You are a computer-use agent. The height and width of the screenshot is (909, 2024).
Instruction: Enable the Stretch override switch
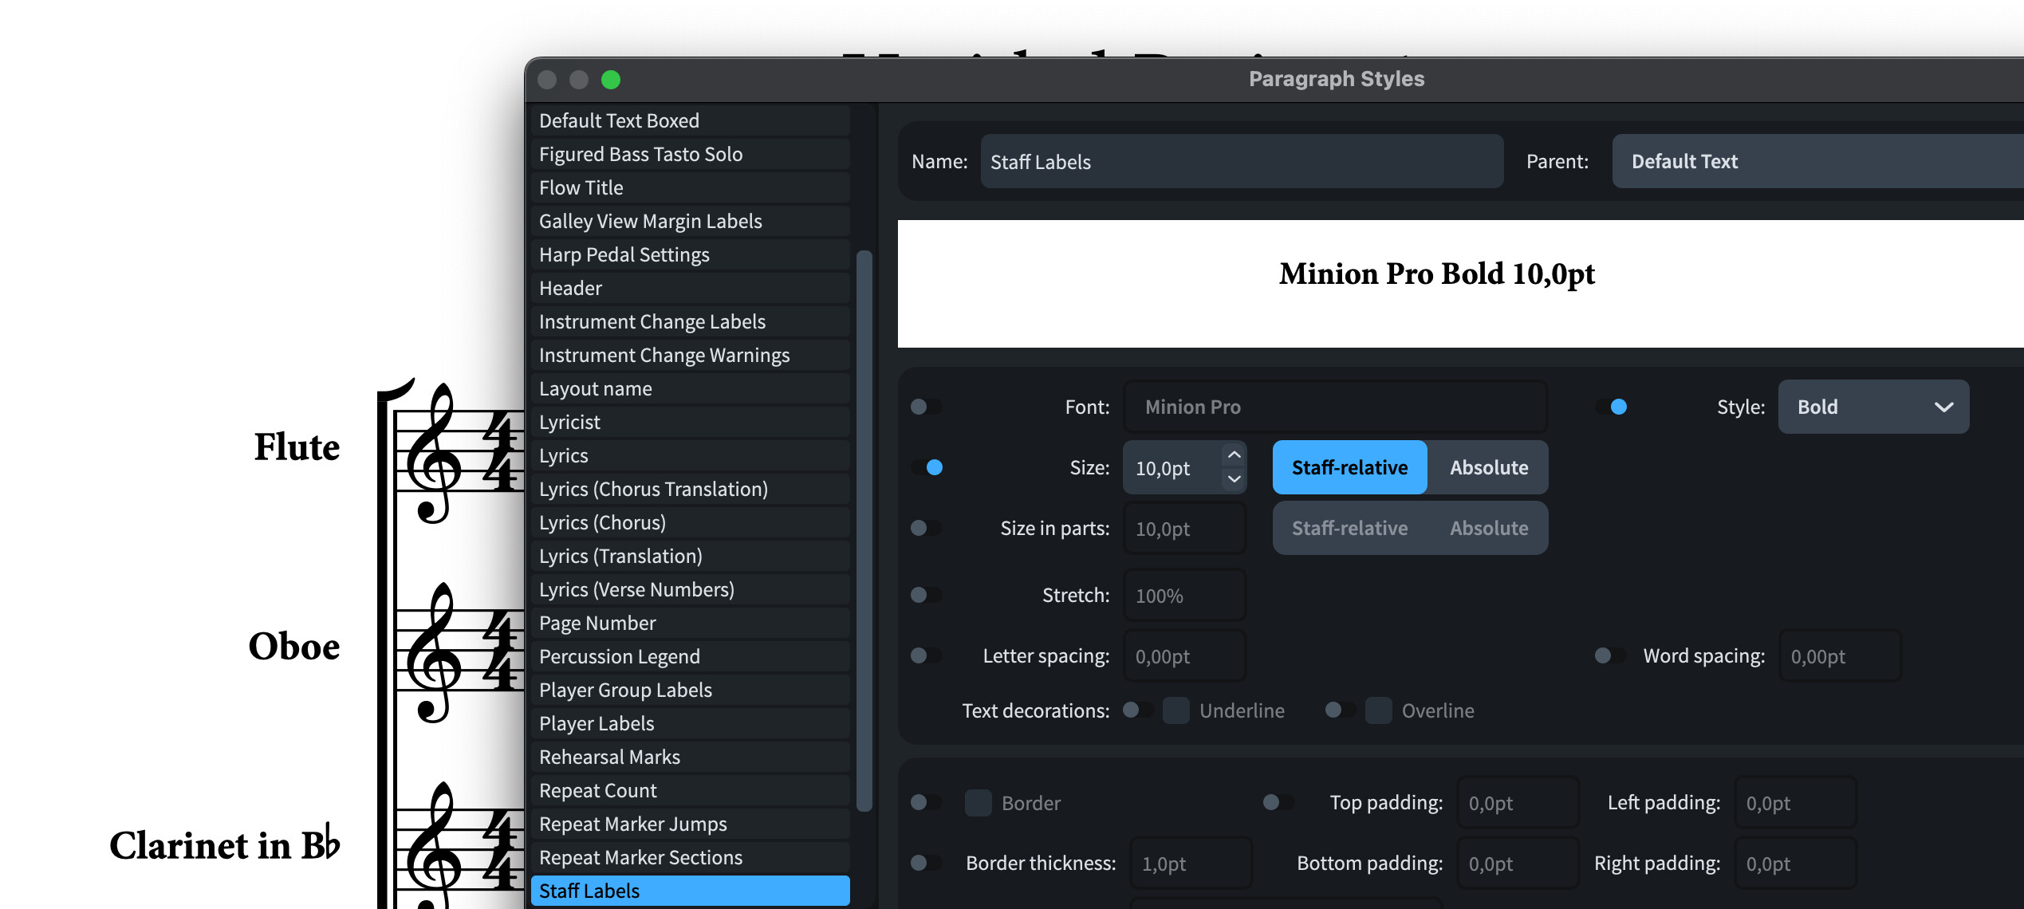pos(926,596)
